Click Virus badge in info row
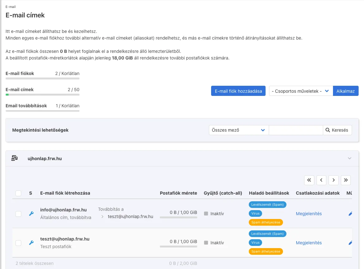Image resolution: width=364 pixels, height=269 pixels. [x=255, y=214]
